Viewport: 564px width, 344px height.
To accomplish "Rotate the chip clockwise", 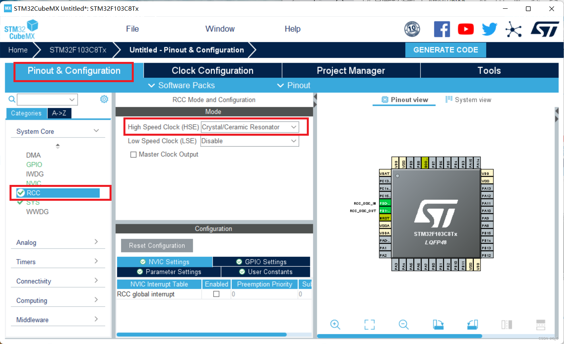I will pos(438,325).
